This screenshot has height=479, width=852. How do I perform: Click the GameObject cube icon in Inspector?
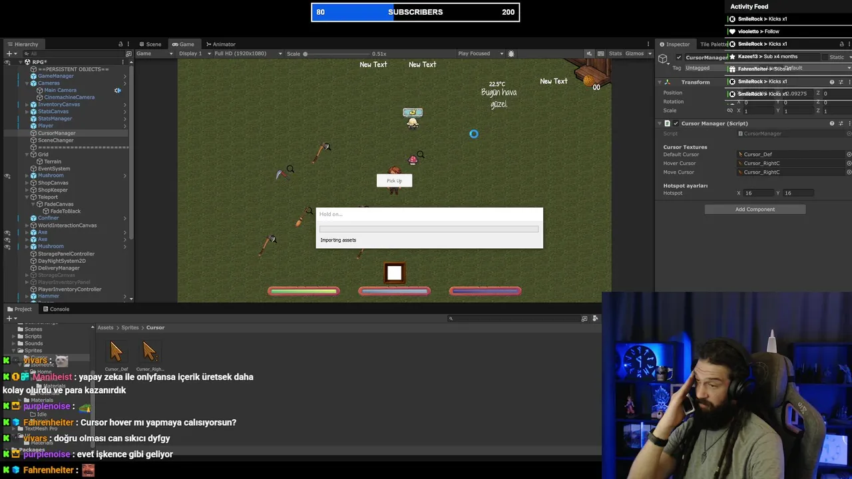[663, 59]
